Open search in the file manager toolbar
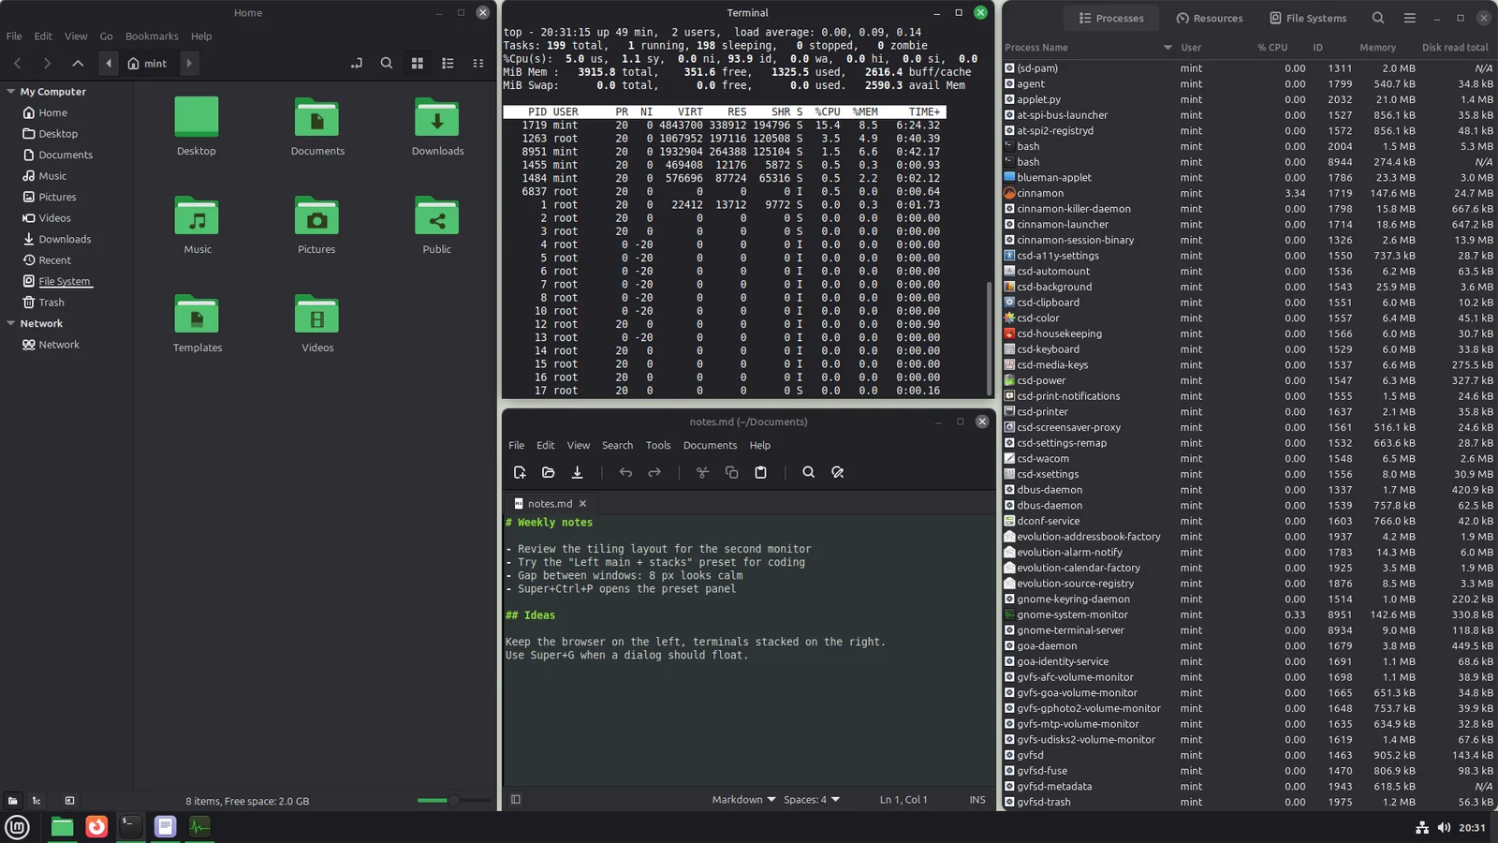Image resolution: width=1498 pixels, height=843 pixels. pyautogui.click(x=387, y=64)
